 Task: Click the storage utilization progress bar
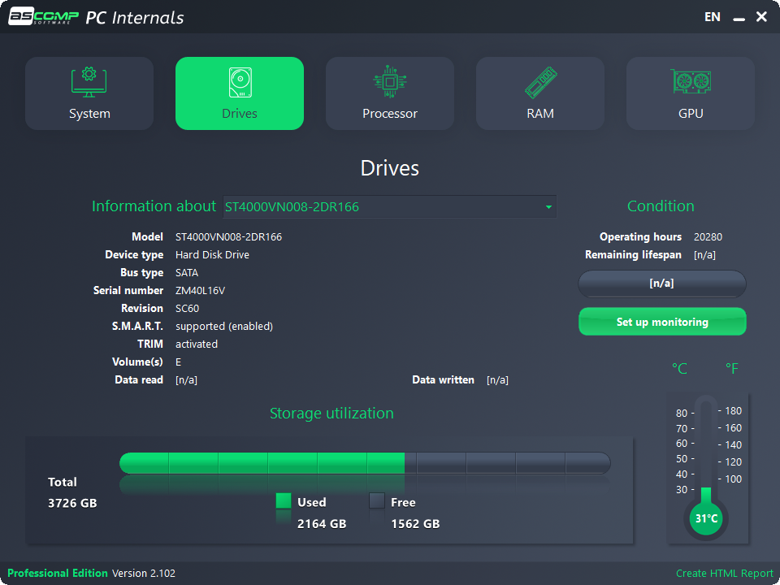[x=366, y=461]
